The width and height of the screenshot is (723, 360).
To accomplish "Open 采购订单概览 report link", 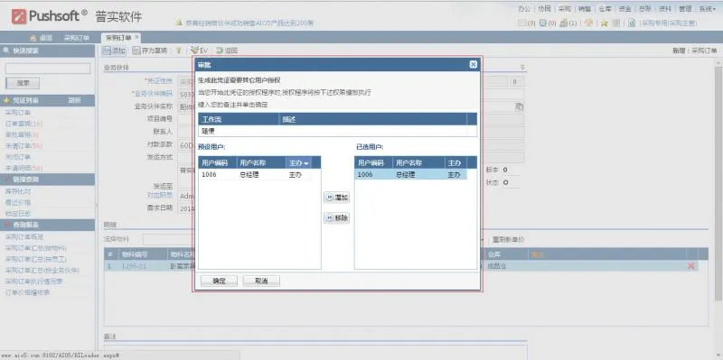I will [x=24, y=236].
